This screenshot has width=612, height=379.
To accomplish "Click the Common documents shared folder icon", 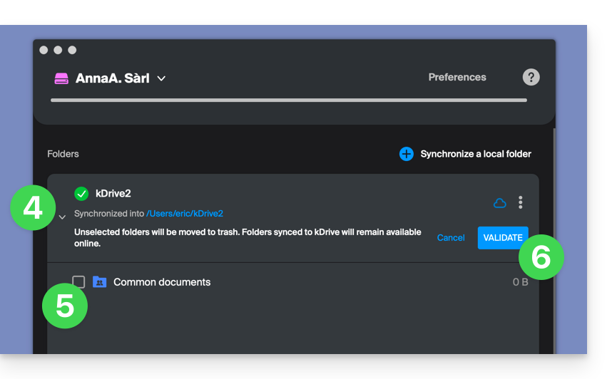I will pos(100,282).
